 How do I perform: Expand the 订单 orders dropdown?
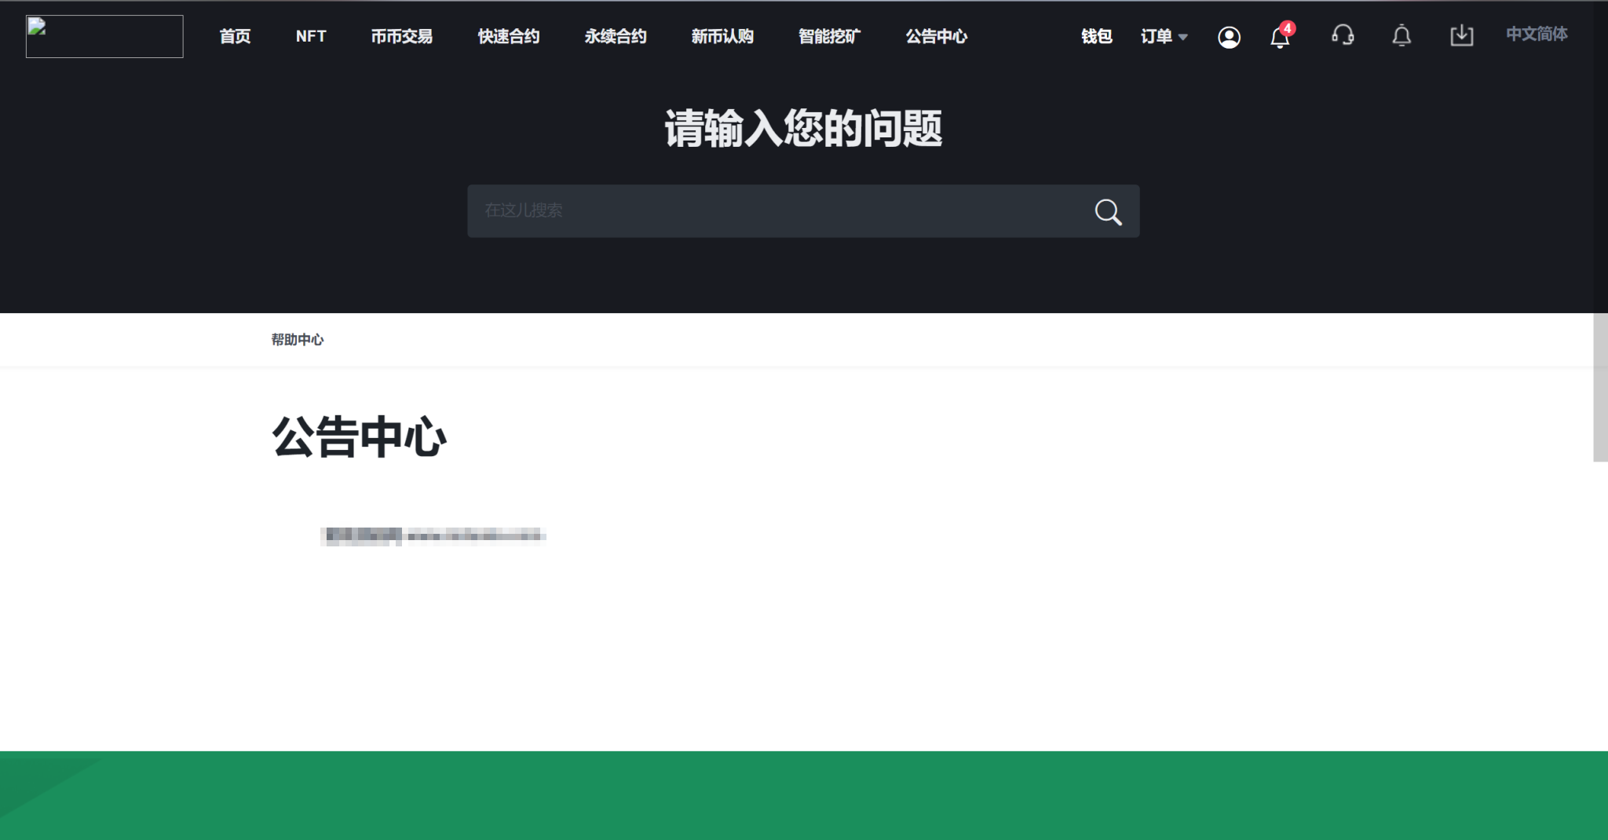click(x=1164, y=36)
